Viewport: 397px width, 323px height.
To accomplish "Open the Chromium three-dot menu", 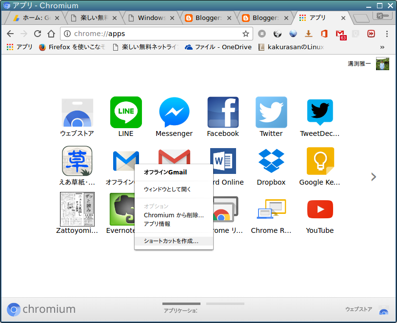I will coord(387,34).
